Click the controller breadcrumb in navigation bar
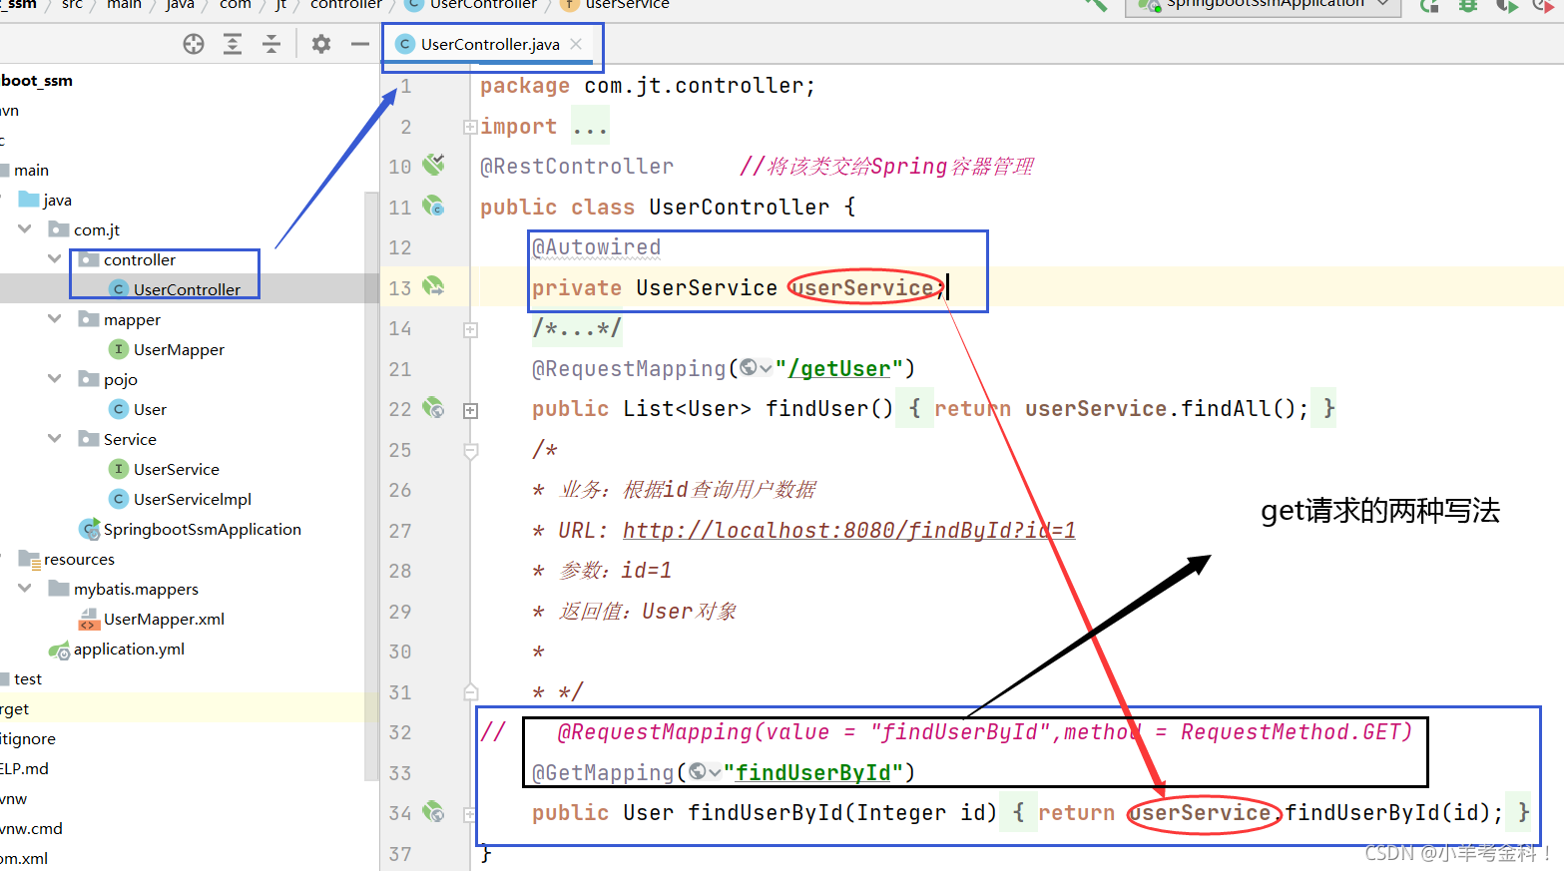Viewport: 1564px width, 871px height. click(x=346, y=5)
